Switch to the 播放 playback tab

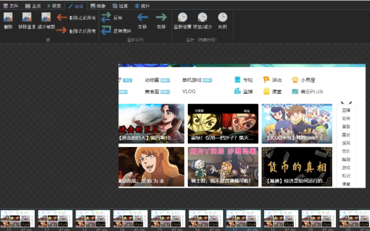(55, 6)
